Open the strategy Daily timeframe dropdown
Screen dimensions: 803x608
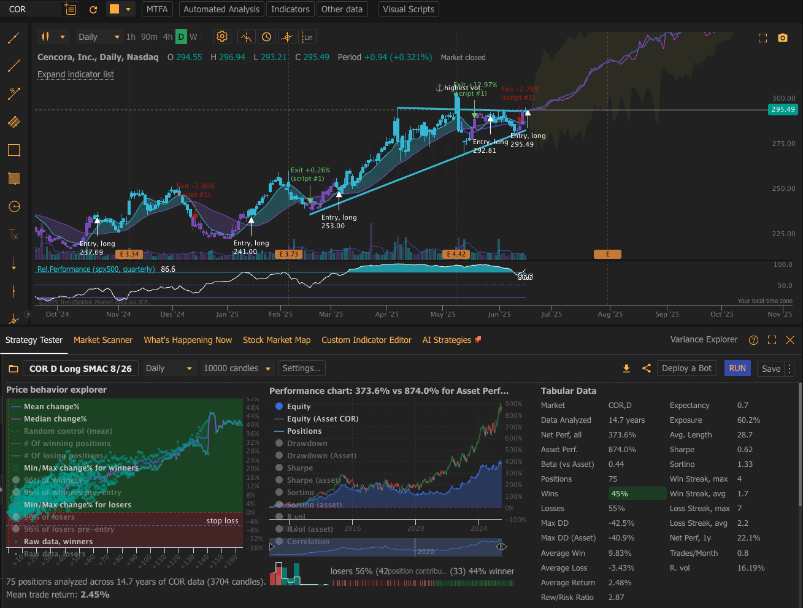click(x=169, y=368)
